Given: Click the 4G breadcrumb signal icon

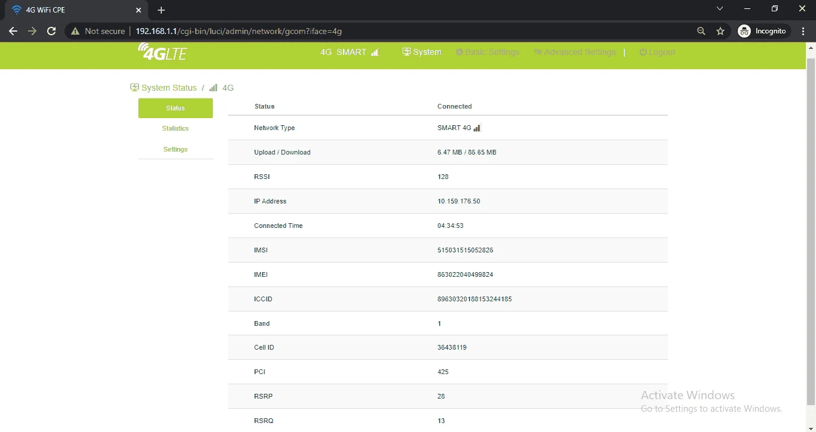Looking at the screenshot, I should point(213,88).
